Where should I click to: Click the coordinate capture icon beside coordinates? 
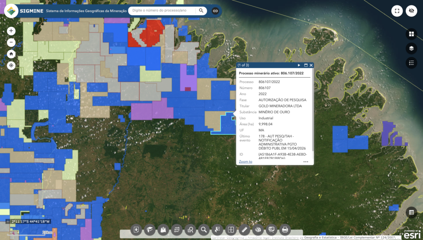click(x=8, y=222)
